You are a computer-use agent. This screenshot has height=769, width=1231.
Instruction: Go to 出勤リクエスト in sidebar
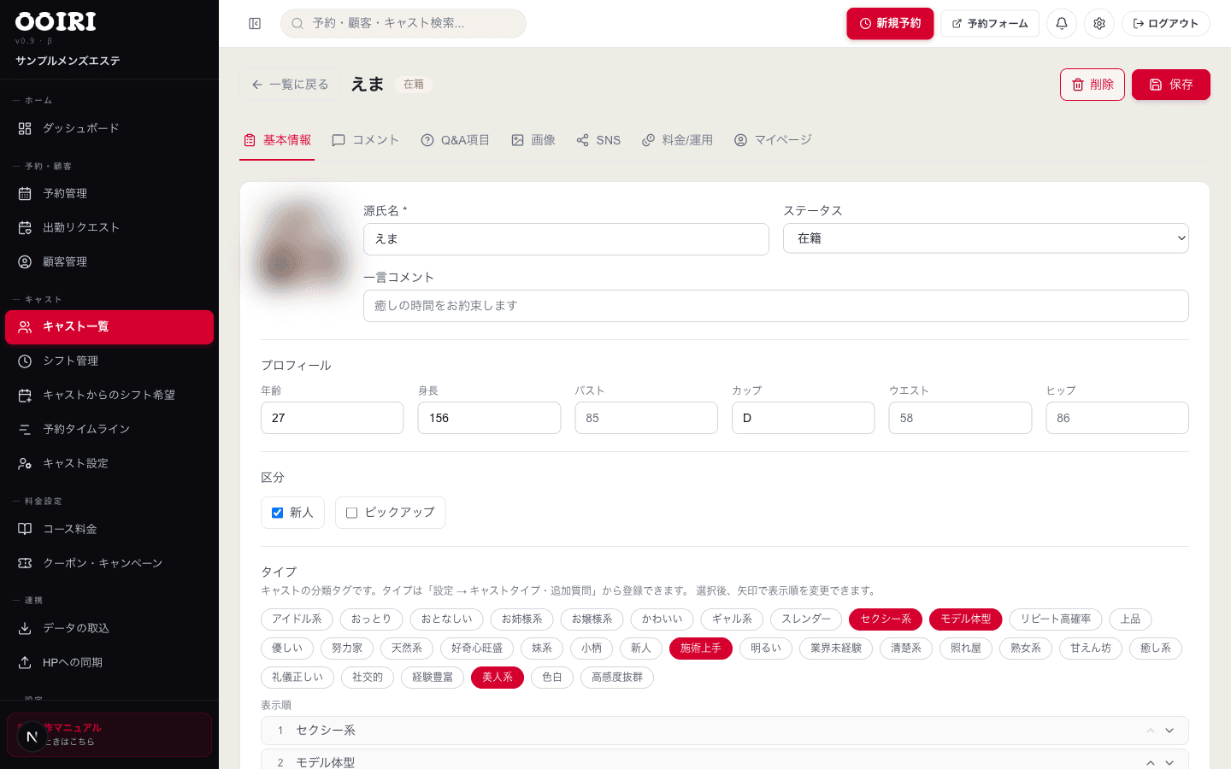click(109, 228)
